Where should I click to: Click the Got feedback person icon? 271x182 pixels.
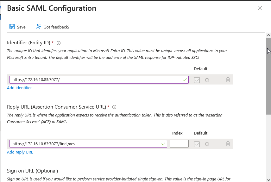39,27
